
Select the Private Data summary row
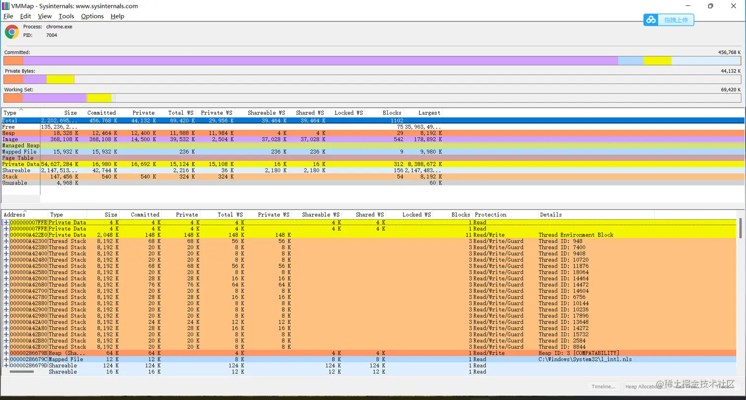click(x=372, y=164)
